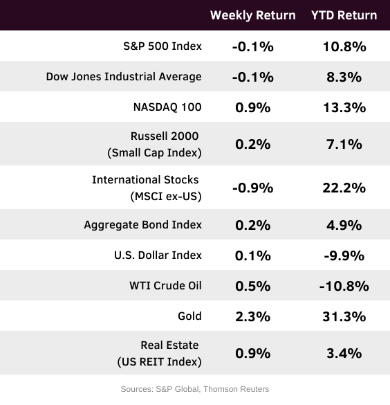Screen dimensions: 390x405
Task: Click the Weekly Return column header
Action: (253, 15)
